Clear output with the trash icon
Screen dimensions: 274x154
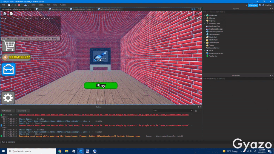tap(196, 111)
